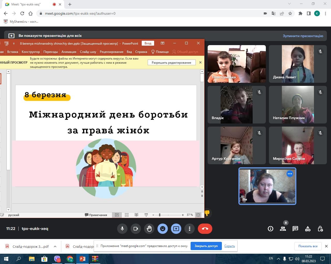This screenshot has width=331, height=264.
Task: Leave the call with red hang-up button
Action: (205, 229)
